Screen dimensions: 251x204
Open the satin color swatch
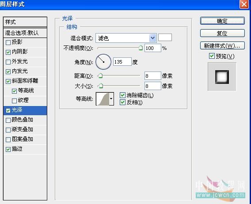click(165, 38)
